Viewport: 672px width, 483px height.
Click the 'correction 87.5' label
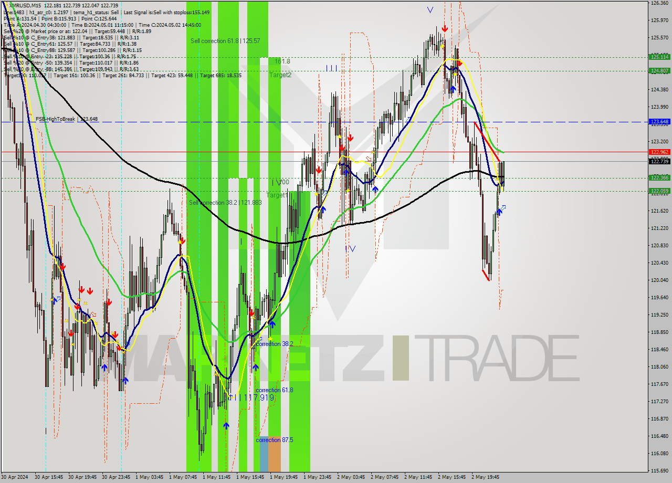coord(275,440)
